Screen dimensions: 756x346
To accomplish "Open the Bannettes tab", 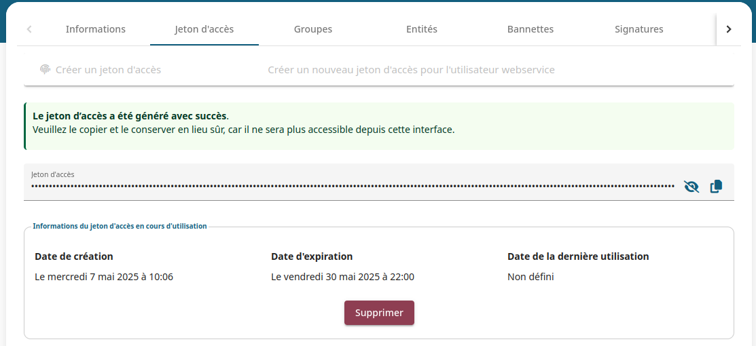I will coord(530,29).
